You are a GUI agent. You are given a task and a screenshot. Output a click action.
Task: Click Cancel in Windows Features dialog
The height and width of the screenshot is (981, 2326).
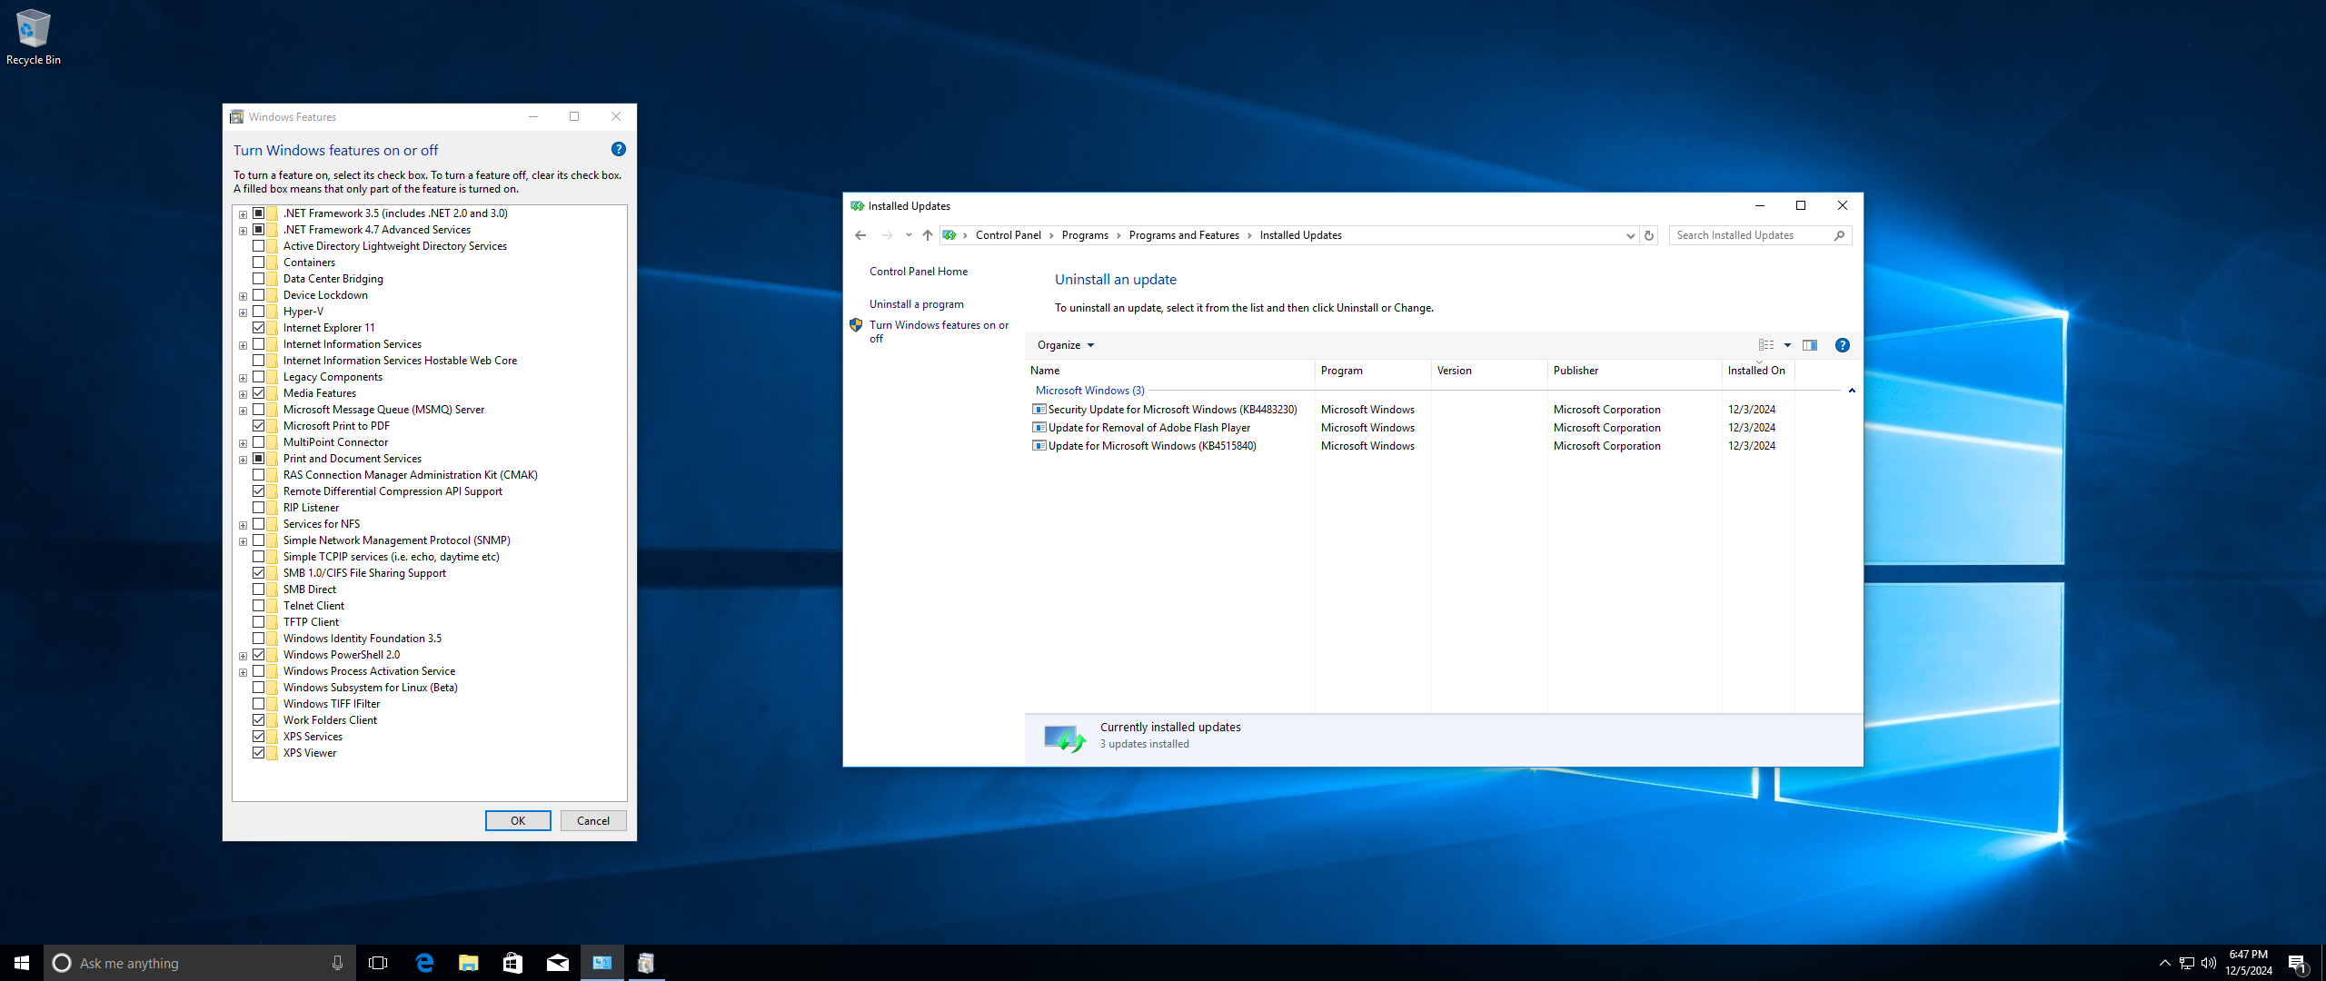pyautogui.click(x=593, y=820)
